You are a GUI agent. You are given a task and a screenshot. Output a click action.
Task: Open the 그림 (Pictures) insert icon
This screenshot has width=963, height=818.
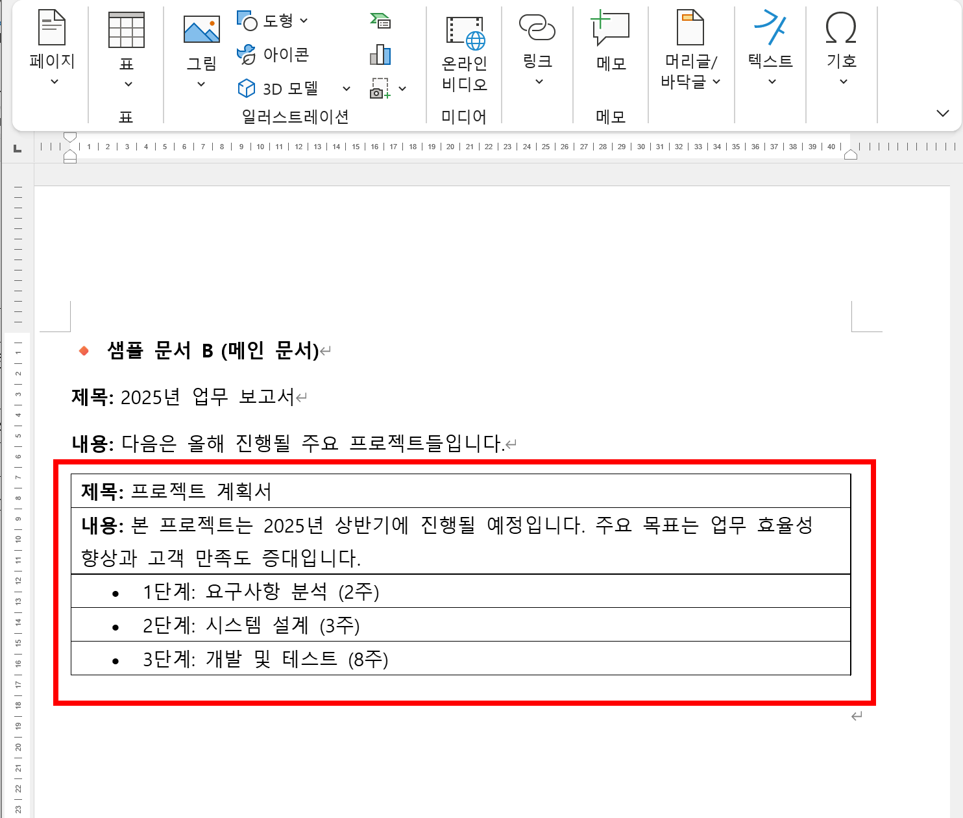point(202,30)
